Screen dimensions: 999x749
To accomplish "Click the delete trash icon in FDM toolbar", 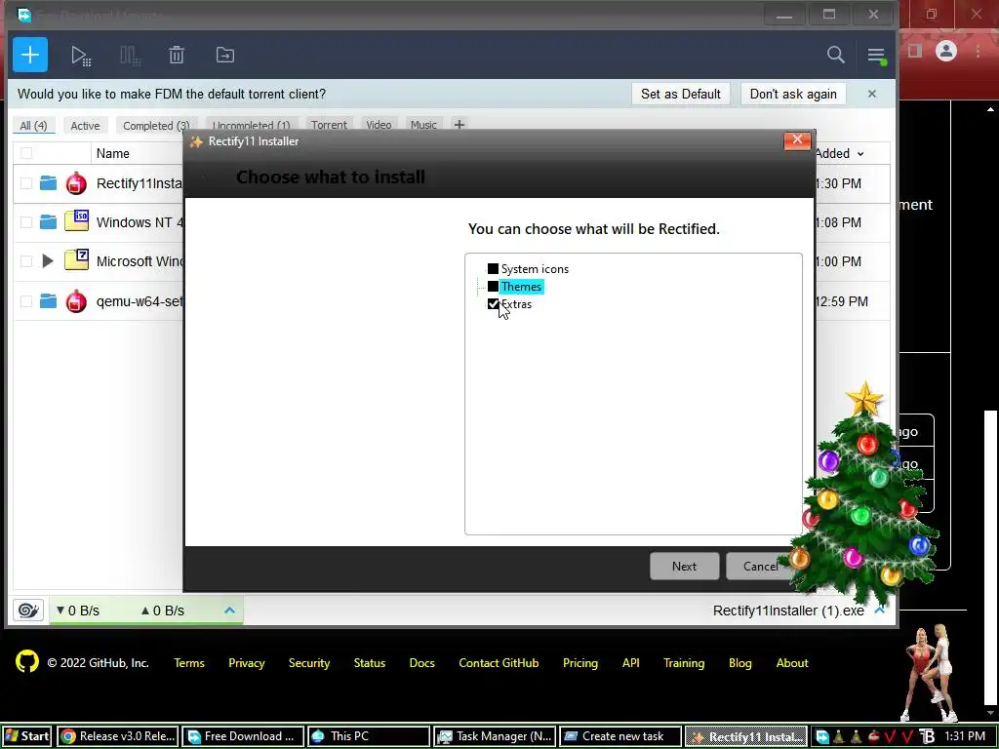I will [x=177, y=55].
